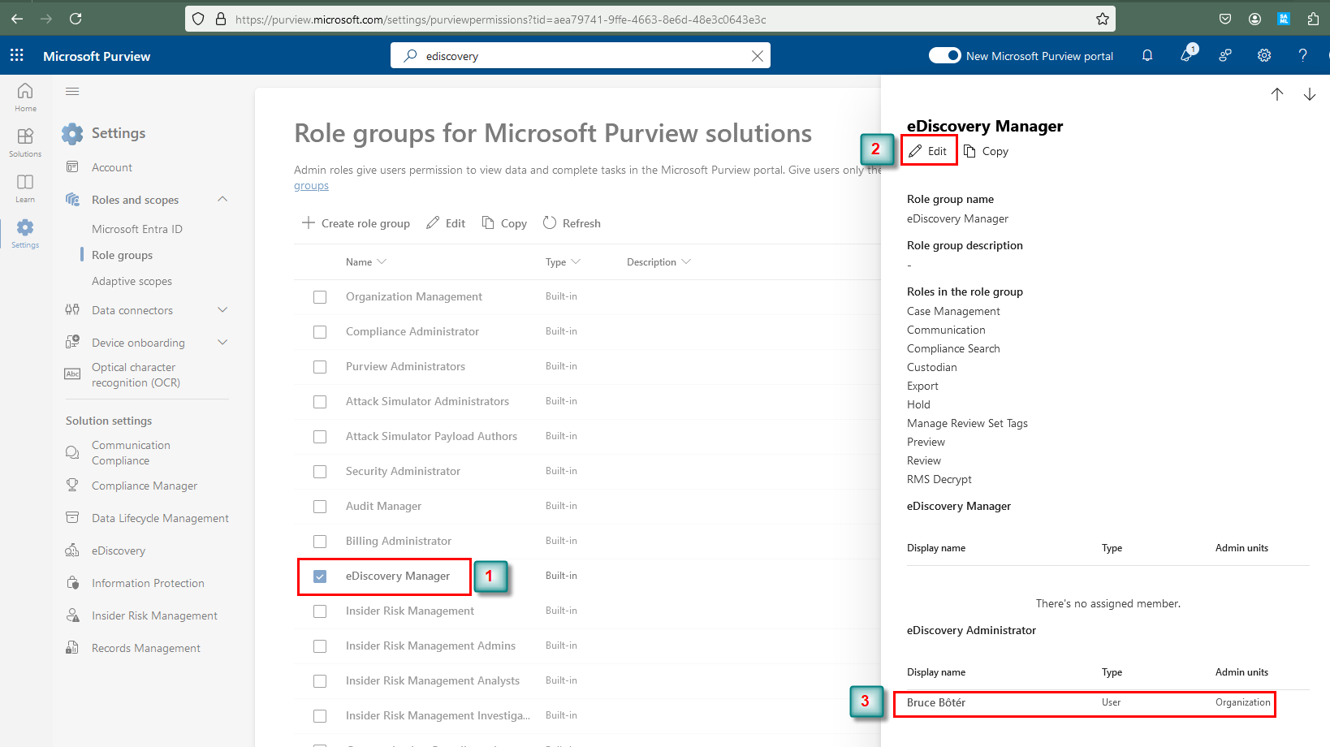This screenshot has width=1330, height=747.
Task: Click Edit in the list toolbar
Action: point(446,223)
